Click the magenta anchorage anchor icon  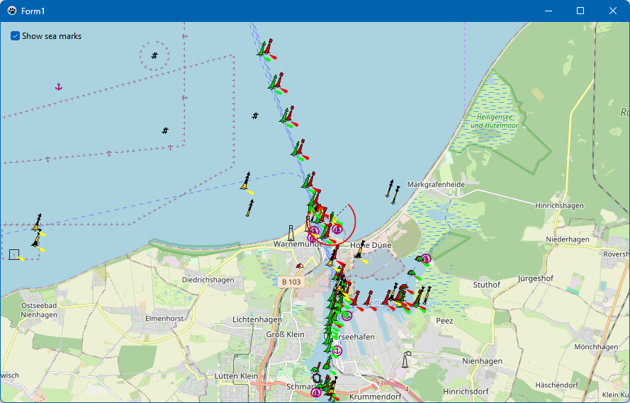coord(59,86)
